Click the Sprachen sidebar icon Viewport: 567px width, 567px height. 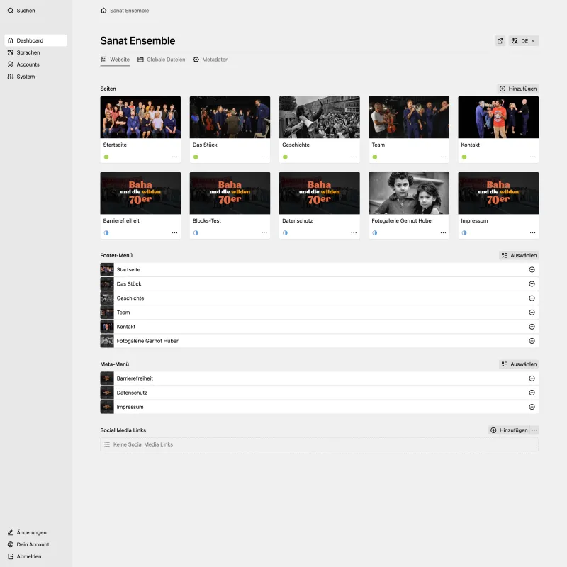(10, 52)
